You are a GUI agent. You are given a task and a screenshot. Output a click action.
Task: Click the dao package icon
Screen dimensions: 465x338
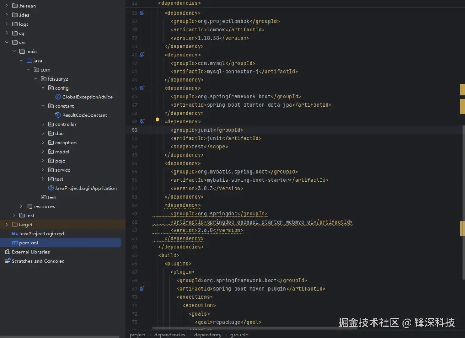pos(51,133)
